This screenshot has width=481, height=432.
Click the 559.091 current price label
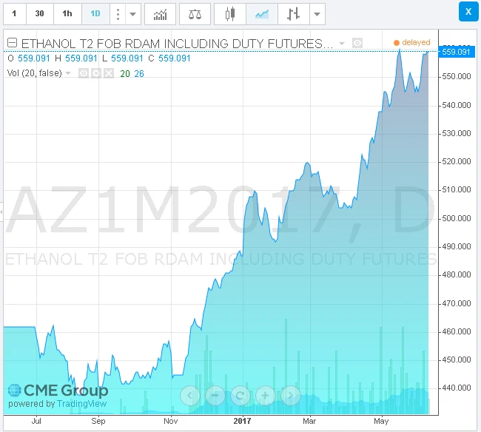457,52
